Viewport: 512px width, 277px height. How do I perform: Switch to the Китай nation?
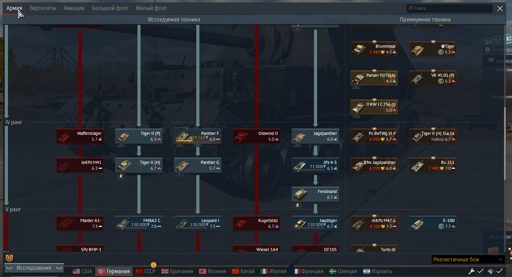[x=243, y=271]
